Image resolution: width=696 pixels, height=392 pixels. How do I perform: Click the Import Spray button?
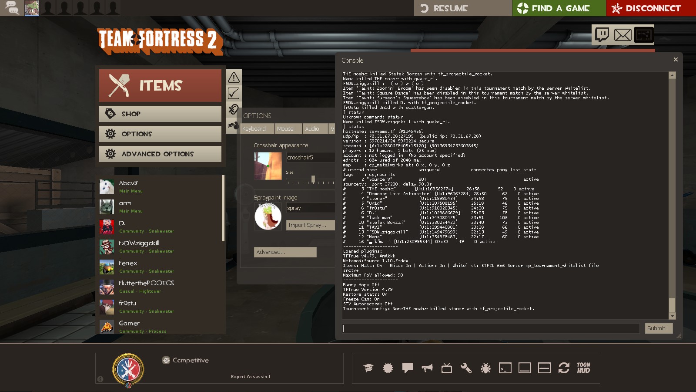point(310,225)
